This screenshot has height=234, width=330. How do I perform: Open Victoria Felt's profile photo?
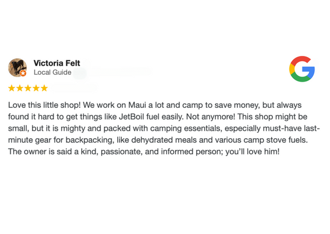pyautogui.click(x=18, y=68)
